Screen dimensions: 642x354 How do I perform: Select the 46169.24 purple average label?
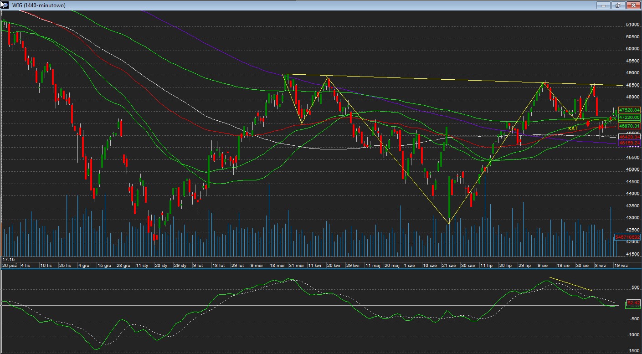[630, 143]
